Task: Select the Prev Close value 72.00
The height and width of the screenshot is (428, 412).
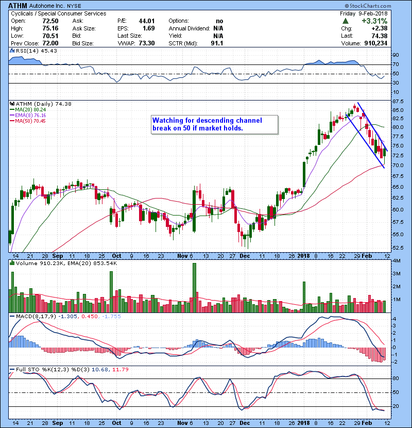Action: point(50,43)
